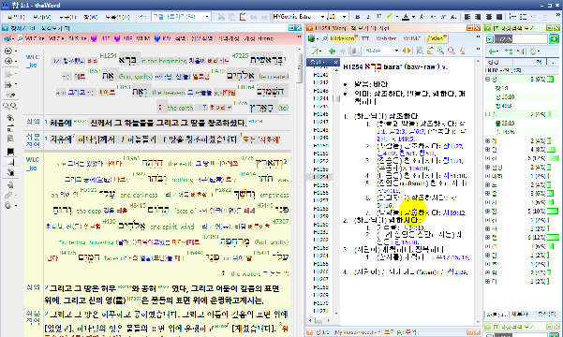
Task: Open search history dropdown button
Action: point(490,38)
